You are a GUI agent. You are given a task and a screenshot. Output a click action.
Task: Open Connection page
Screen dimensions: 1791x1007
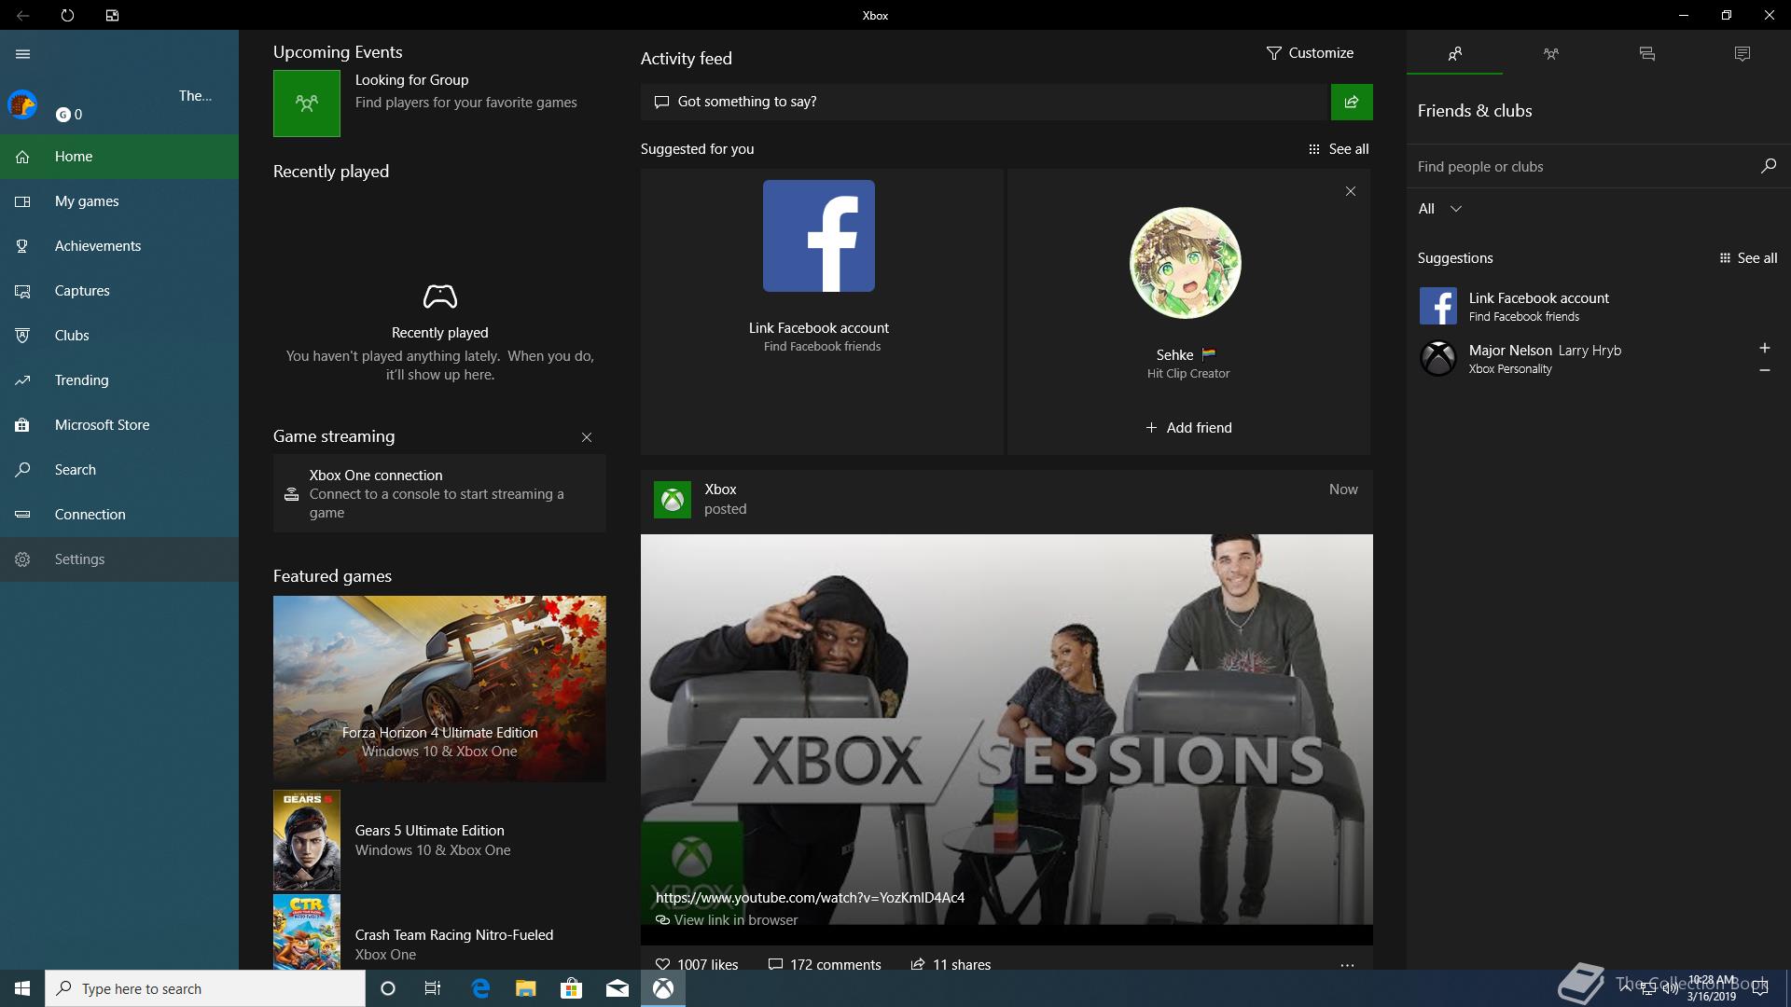pyautogui.click(x=119, y=515)
